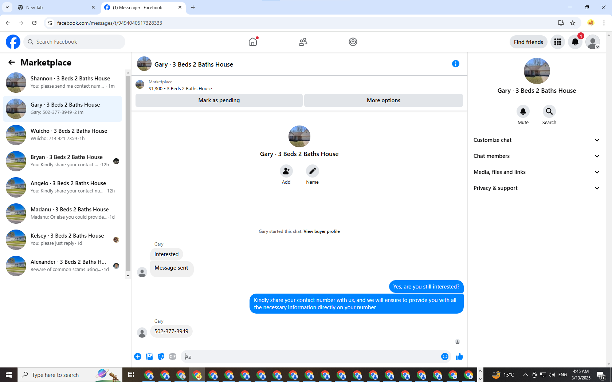Screen dimensions: 612x382
Task: Edit the chat name with pencil icon
Action: (313, 171)
